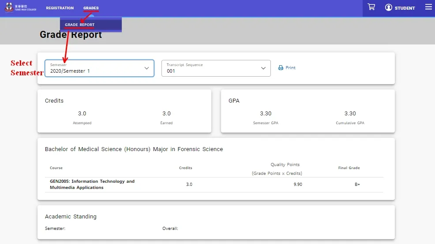The width and height of the screenshot is (435, 244).
Task: Click the Cumulative GPA value
Action: pyautogui.click(x=350, y=114)
